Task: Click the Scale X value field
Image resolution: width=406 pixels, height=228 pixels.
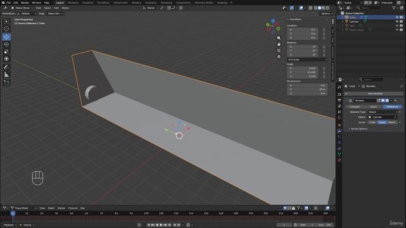Action: point(303,68)
